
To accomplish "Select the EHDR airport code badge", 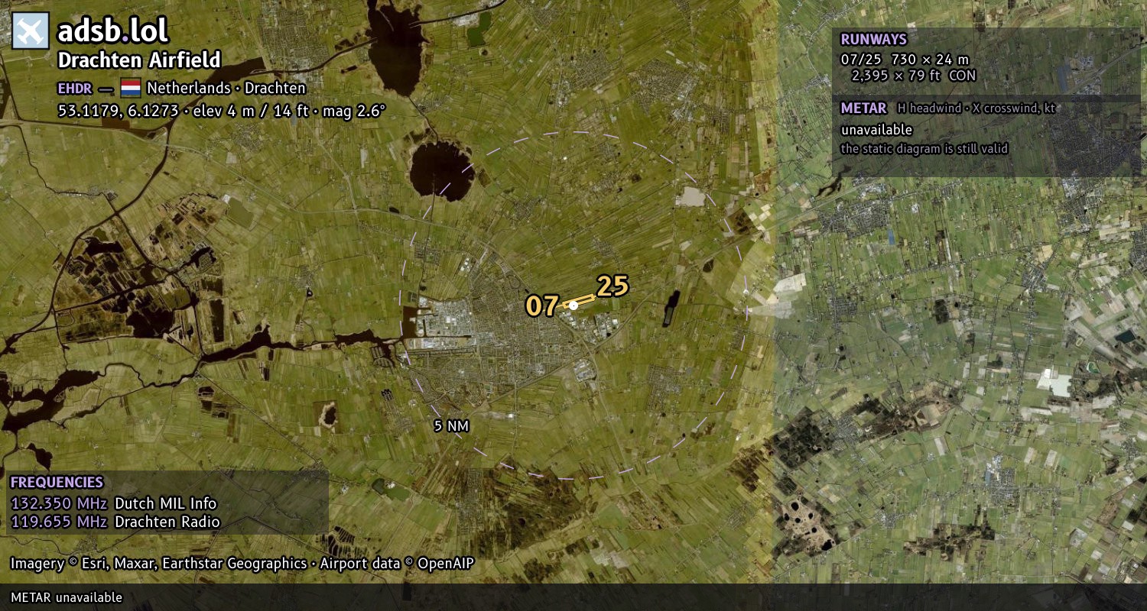I will (x=75, y=88).
